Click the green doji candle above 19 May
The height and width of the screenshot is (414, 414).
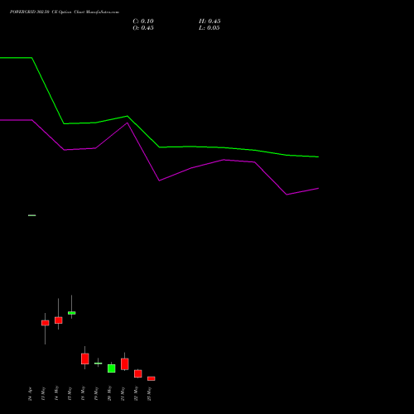coord(99,363)
